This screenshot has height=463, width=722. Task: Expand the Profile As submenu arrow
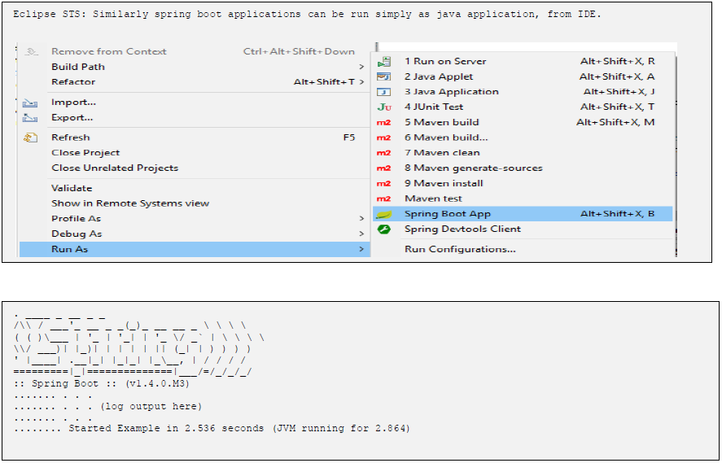pyautogui.click(x=361, y=219)
